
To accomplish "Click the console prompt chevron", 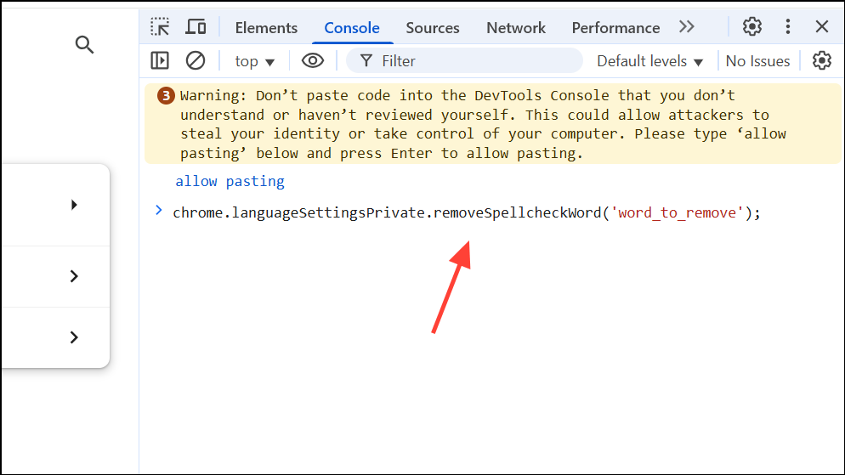I will (158, 211).
